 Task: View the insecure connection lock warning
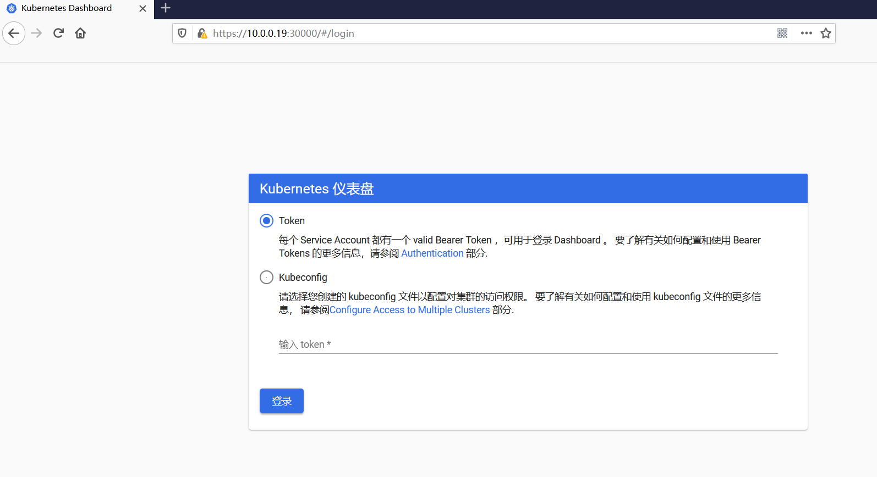click(202, 34)
